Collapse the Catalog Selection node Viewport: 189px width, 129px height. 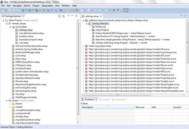87,24
